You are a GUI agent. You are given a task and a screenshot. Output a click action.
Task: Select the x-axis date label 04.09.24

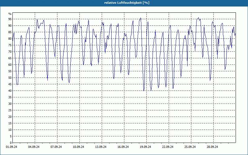pyautogui.click(x=34, y=147)
